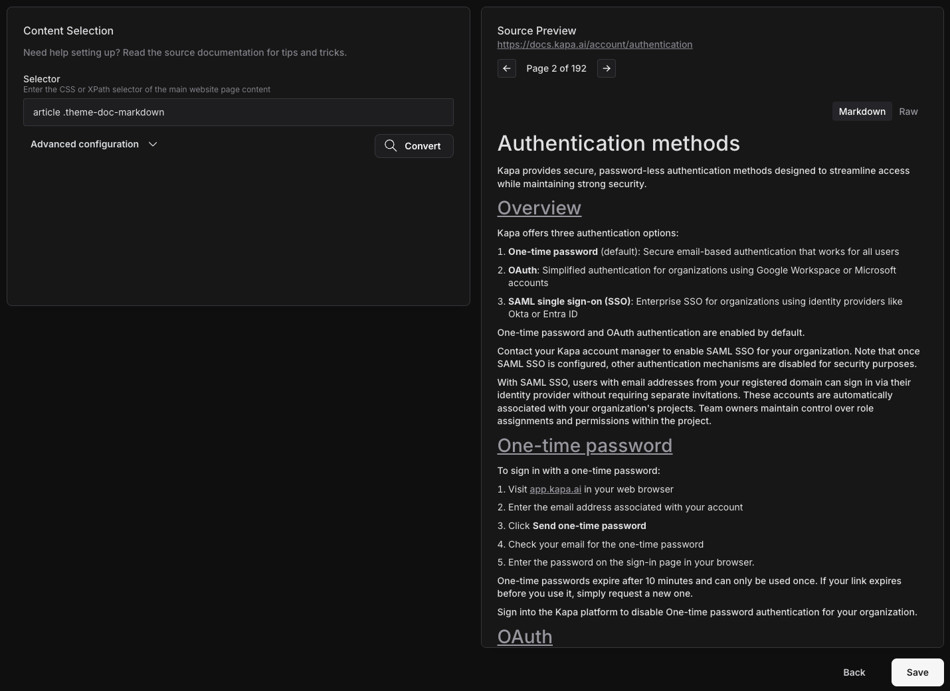Click 'Send one-time password' bold text
950x691 pixels.
tap(589, 526)
